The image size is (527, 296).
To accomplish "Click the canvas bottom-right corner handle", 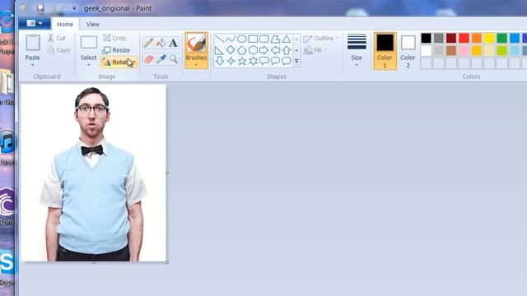I will (167, 262).
